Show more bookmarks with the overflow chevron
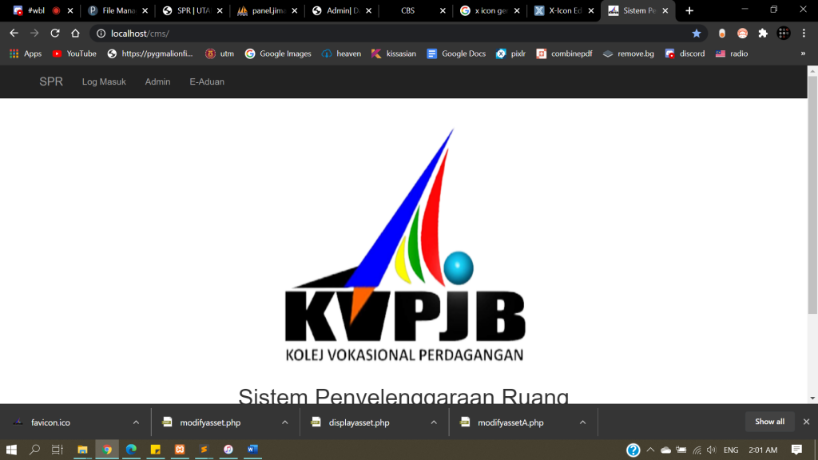Image resolution: width=818 pixels, height=460 pixels. 803,54
